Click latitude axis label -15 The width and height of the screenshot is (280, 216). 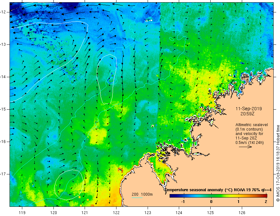tap(3, 109)
